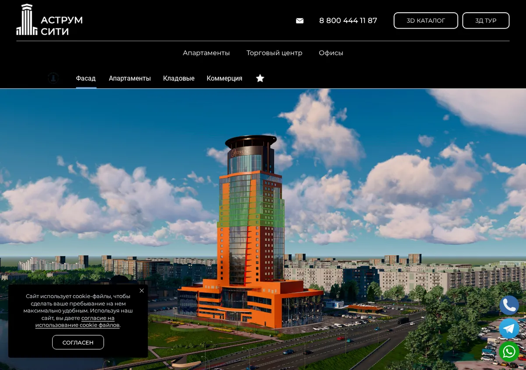The width and height of the screenshot is (526, 370).
Task: Click the Аструм Сити logo
Action: tap(50, 20)
